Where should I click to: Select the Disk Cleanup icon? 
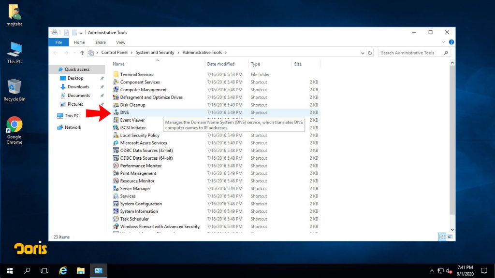(116, 105)
